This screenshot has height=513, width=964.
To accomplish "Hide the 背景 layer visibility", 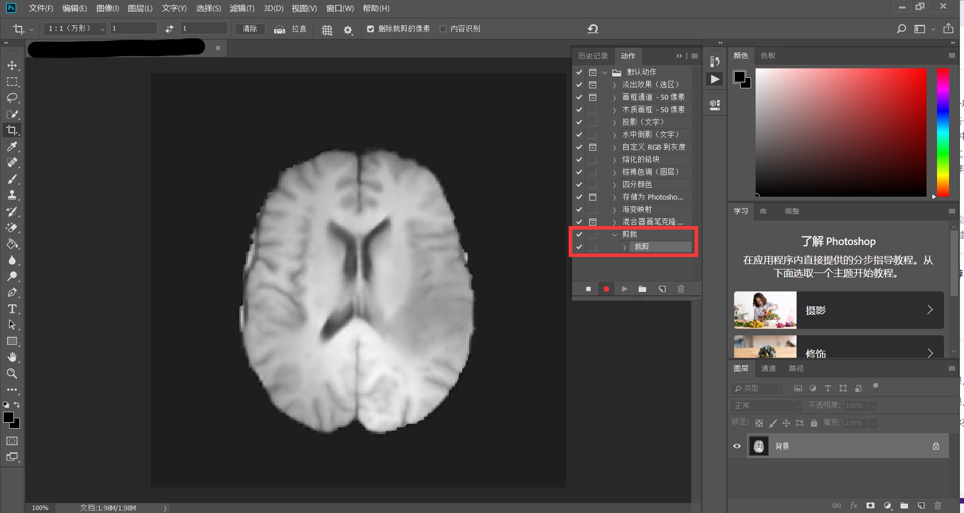I will click(x=737, y=446).
